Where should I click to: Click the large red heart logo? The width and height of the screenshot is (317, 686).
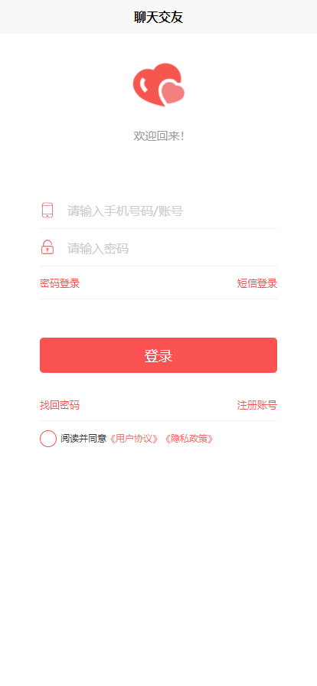[151, 82]
